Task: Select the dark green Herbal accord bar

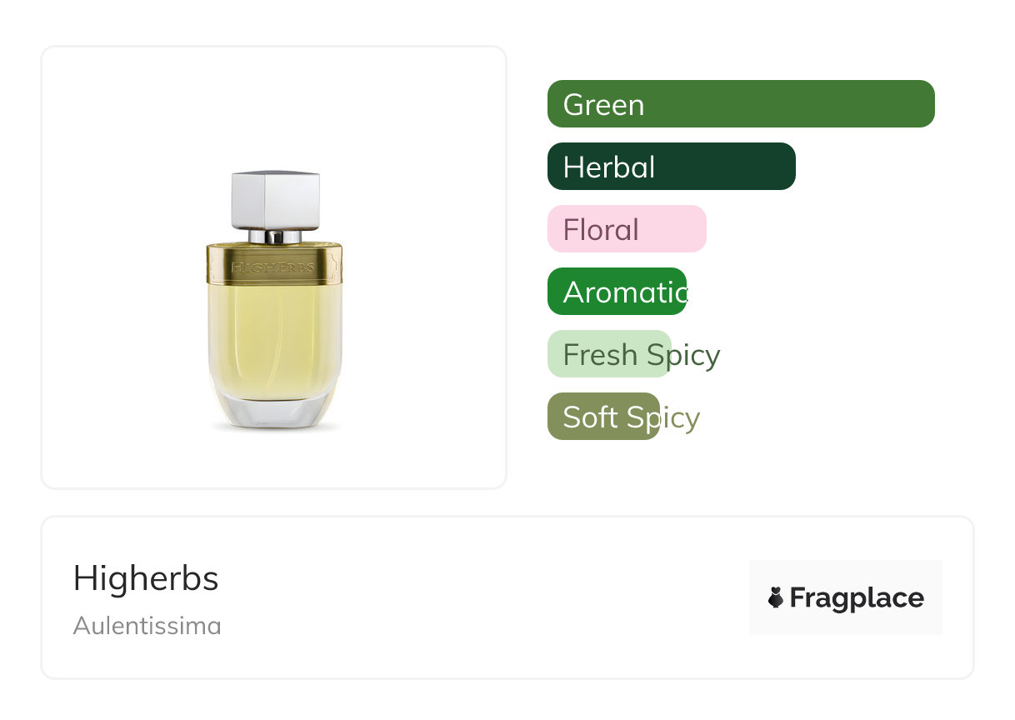Action: (671, 167)
